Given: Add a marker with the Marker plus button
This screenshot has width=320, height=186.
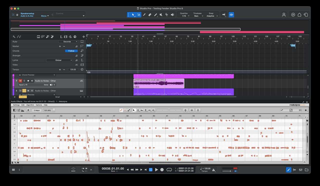Looking at the screenshot, I should (x=60, y=46).
